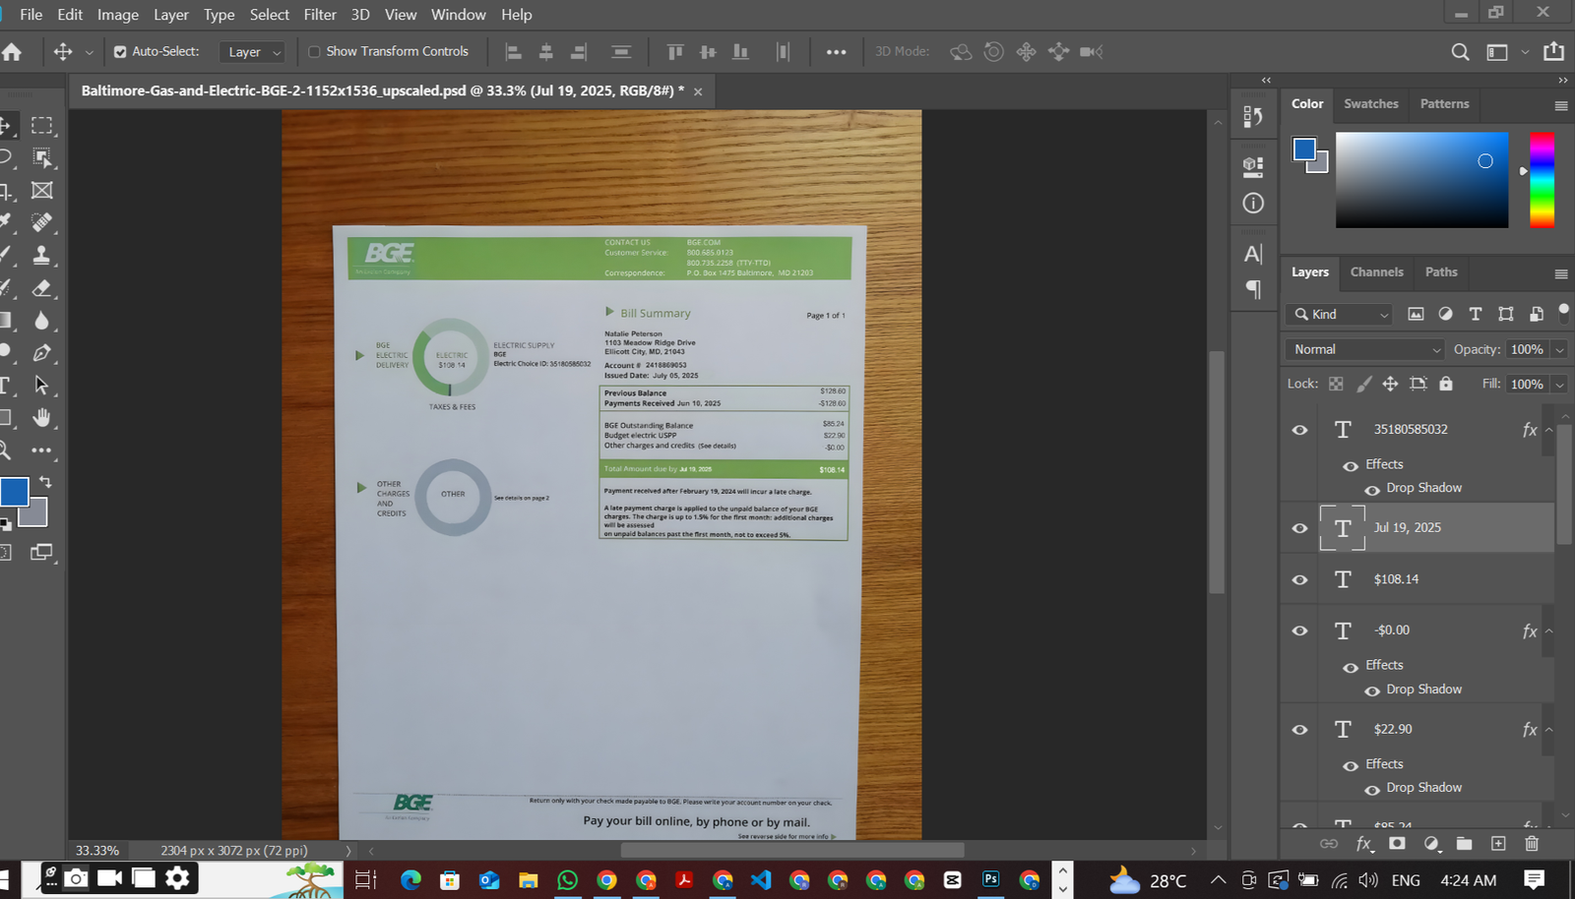Switch to the Paths tab
The width and height of the screenshot is (1575, 899).
(1441, 272)
